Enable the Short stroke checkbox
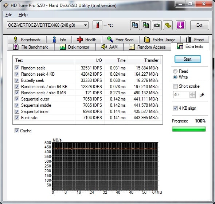The image size is (215, 204). [x=175, y=86]
